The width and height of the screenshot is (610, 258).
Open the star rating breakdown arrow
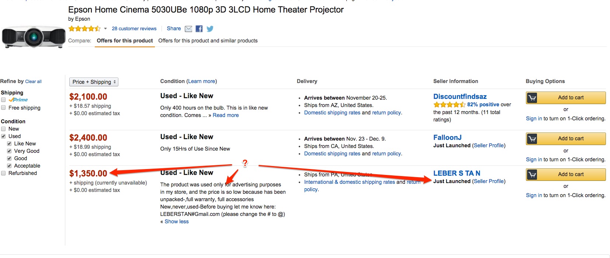(x=105, y=29)
